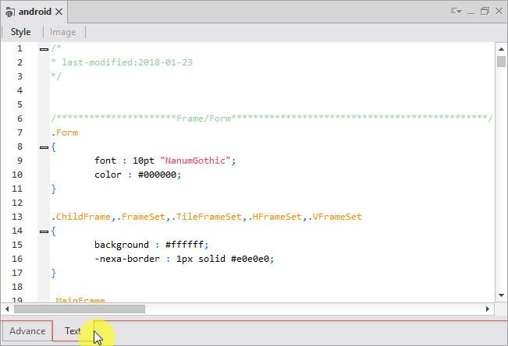Click the horizontal scrollbar left arrow
The image size is (508, 346).
click(x=8, y=309)
